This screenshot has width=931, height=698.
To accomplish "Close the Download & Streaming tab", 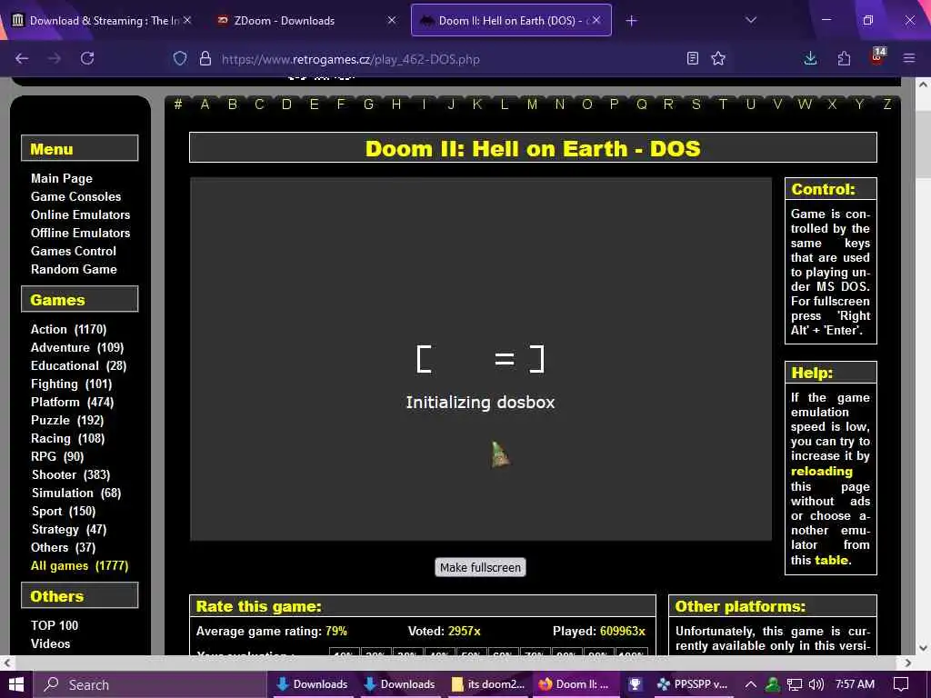I will pyautogui.click(x=187, y=20).
